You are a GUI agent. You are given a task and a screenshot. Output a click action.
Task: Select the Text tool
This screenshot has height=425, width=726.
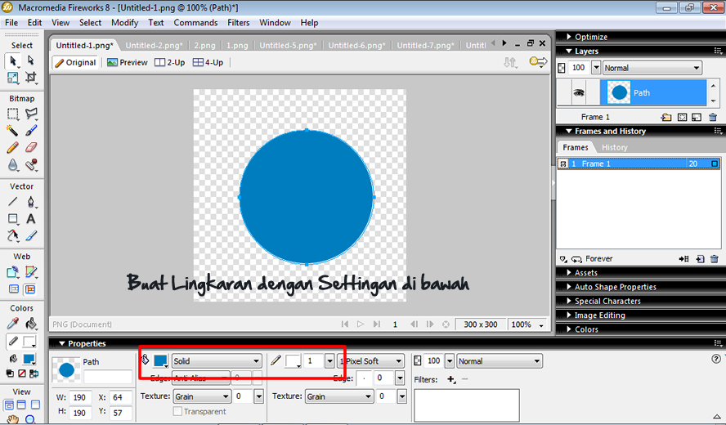(30, 218)
